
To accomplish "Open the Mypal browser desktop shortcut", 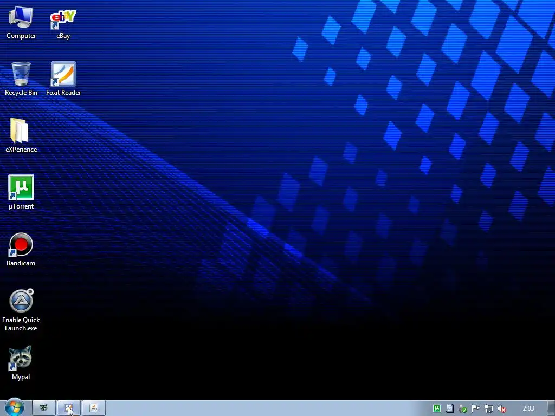I will pos(21,363).
